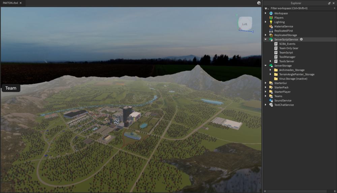
Task: Click the ToolManager script icon
Action: [x=276, y=57]
